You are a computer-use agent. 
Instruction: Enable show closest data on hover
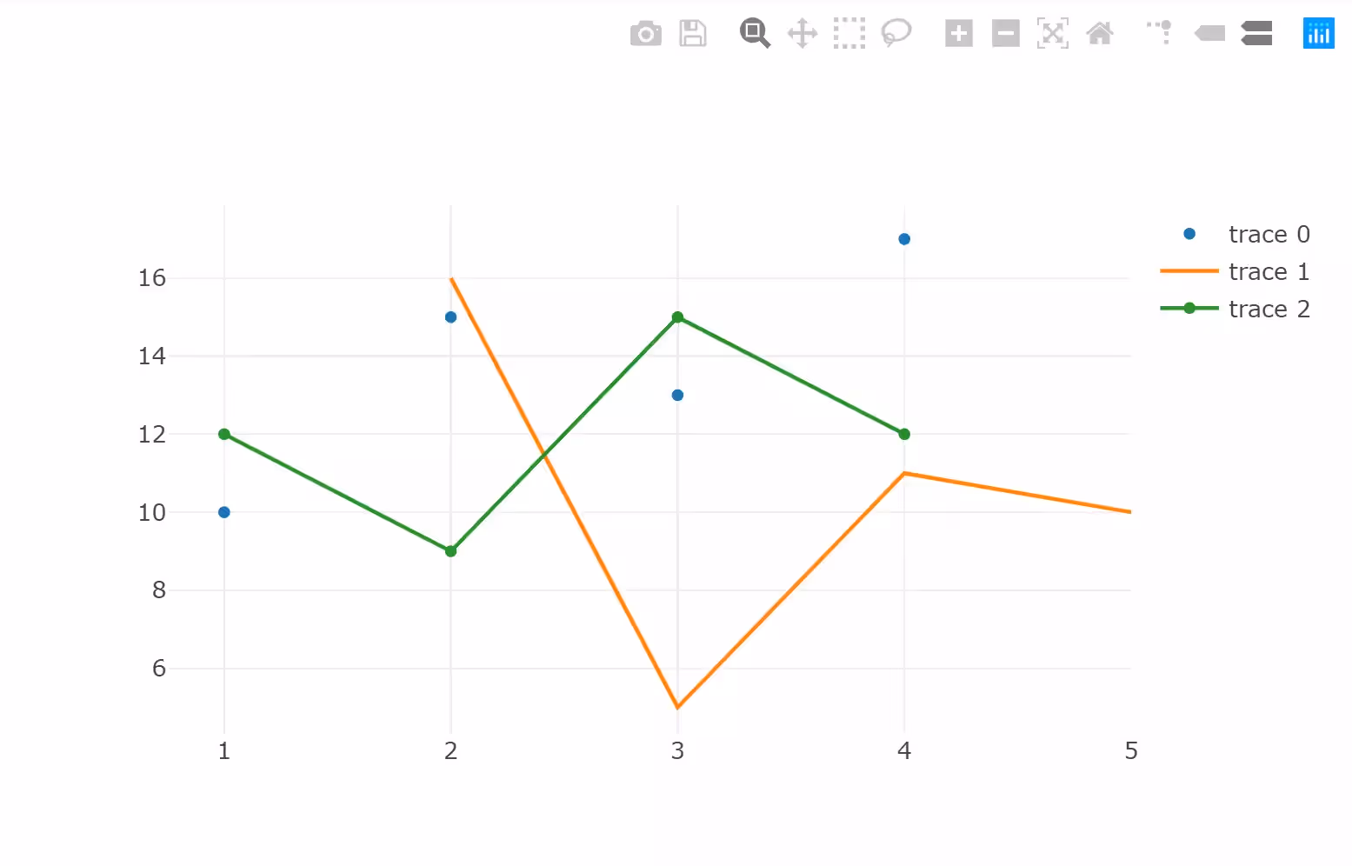click(x=1209, y=33)
